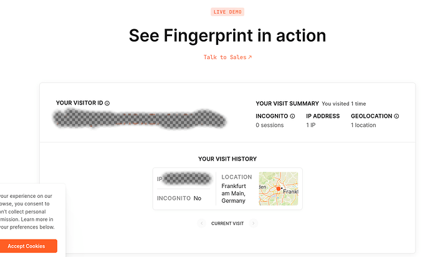
Task: Click the Your Visitor ID info icon
Action: 107,103
